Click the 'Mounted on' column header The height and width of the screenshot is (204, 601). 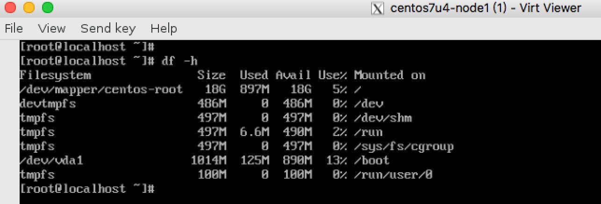pos(389,75)
